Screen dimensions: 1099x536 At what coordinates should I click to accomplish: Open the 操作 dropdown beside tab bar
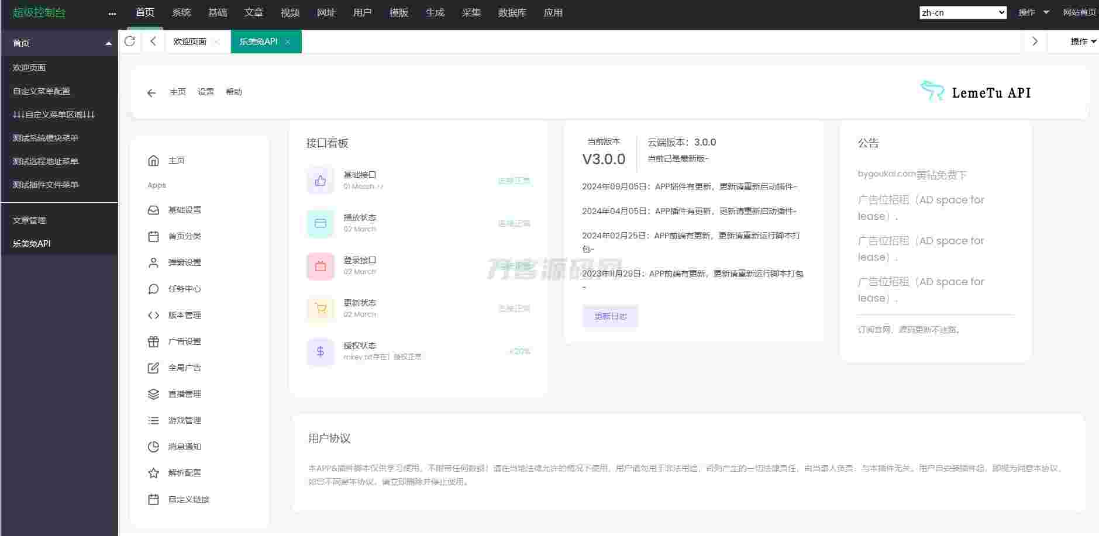[x=1083, y=42]
